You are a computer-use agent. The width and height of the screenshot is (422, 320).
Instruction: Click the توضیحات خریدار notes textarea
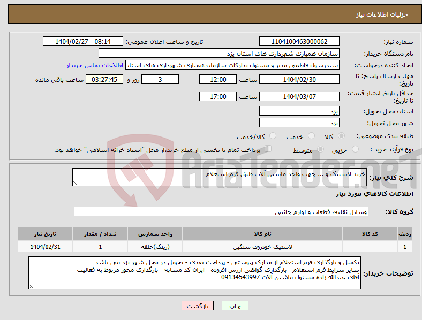pyautogui.click(x=194, y=273)
